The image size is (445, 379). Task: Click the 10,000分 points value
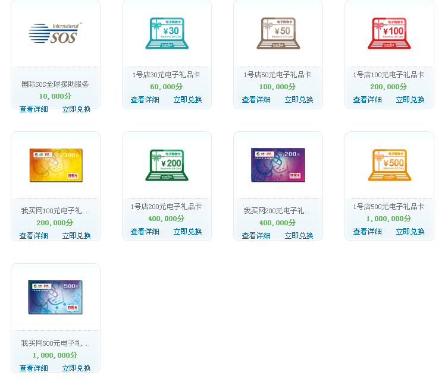(55, 96)
